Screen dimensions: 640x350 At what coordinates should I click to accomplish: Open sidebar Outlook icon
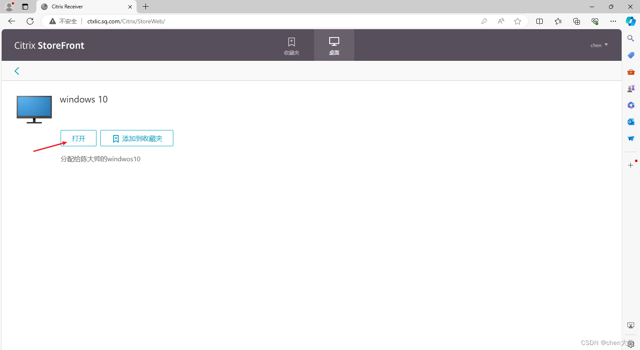pyautogui.click(x=631, y=122)
